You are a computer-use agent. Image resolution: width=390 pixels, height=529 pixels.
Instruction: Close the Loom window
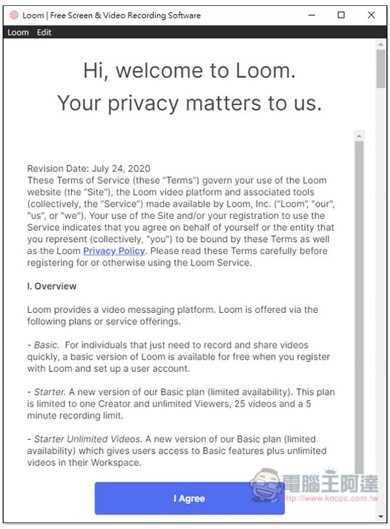pos(371,15)
